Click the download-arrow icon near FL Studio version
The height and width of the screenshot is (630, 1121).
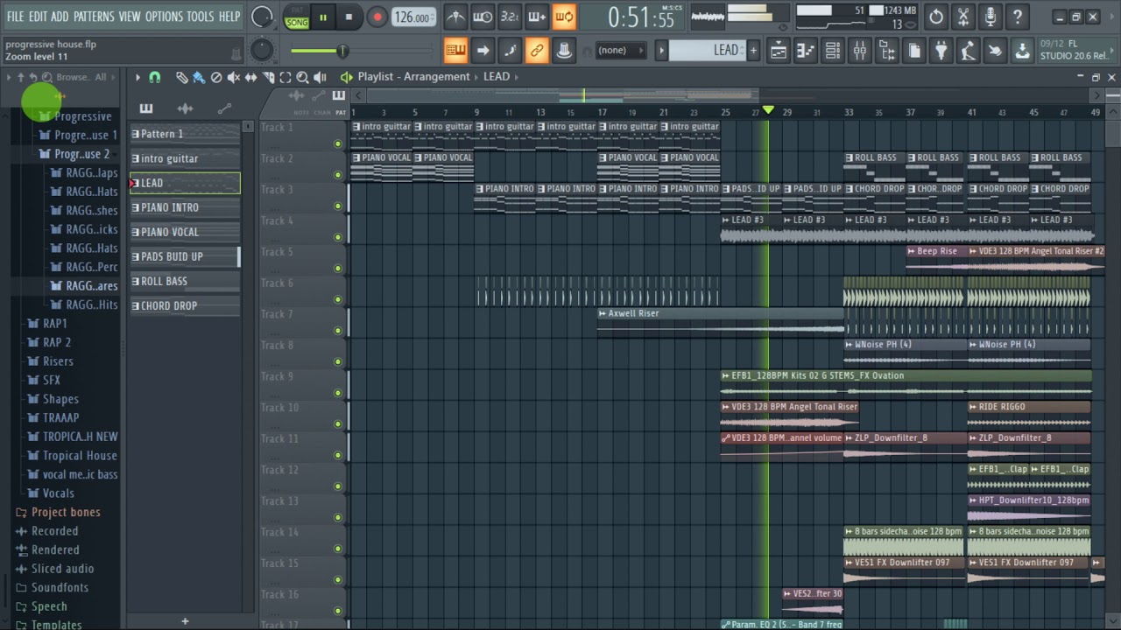coord(1022,51)
